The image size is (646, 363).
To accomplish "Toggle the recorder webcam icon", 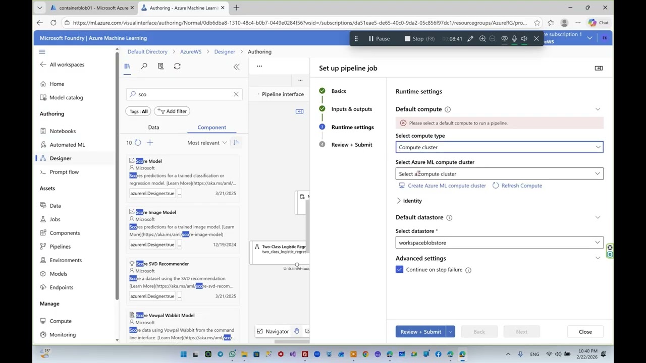I will 504,39.
